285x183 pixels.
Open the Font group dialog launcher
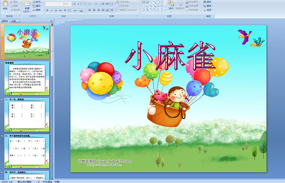tap(85, 16)
